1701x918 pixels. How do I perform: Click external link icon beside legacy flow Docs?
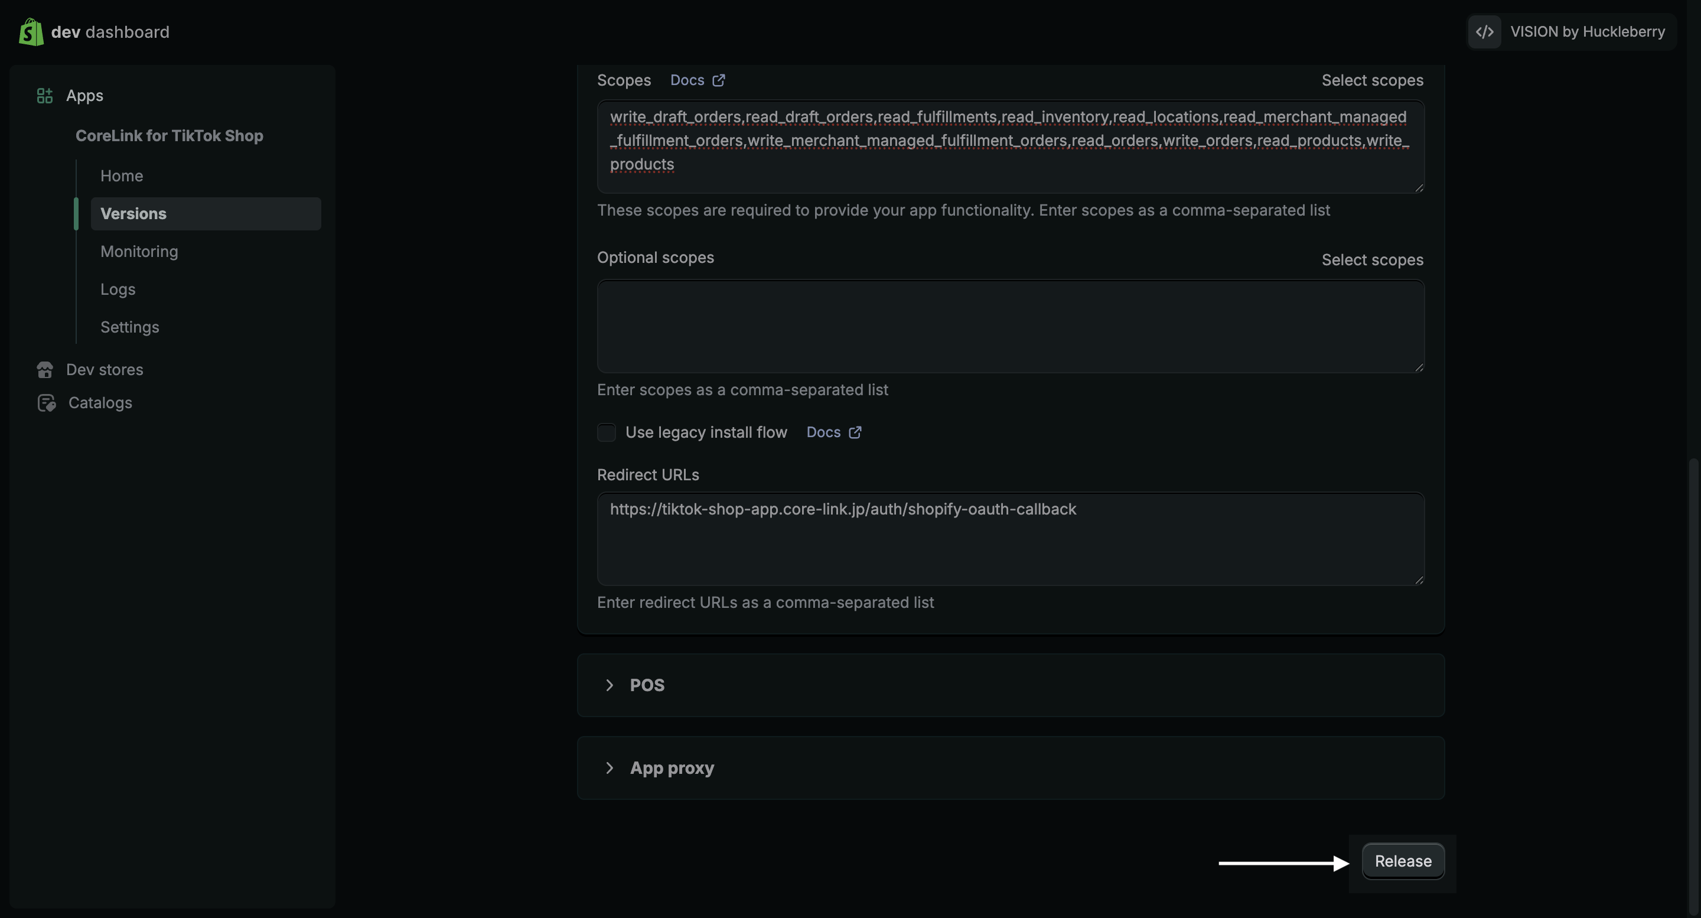pyautogui.click(x=855, y=432)
